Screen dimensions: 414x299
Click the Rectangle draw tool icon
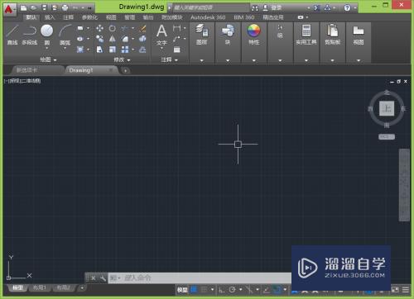click(x=80, y=28)
